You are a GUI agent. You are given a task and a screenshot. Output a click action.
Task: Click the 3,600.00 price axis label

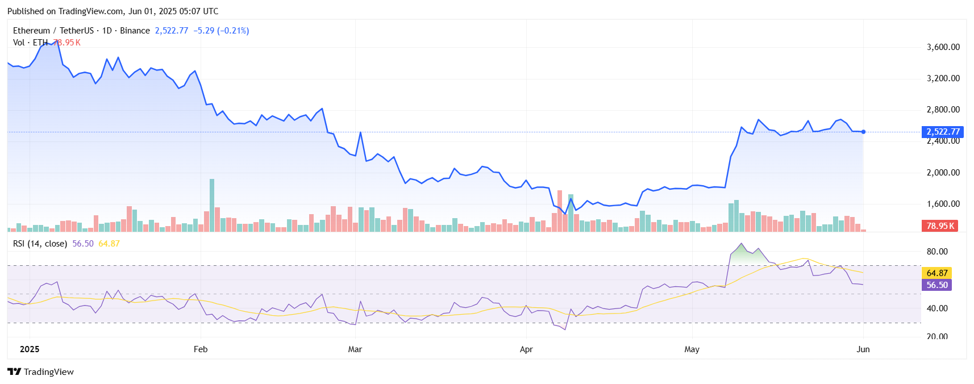[x=943, y=47]
